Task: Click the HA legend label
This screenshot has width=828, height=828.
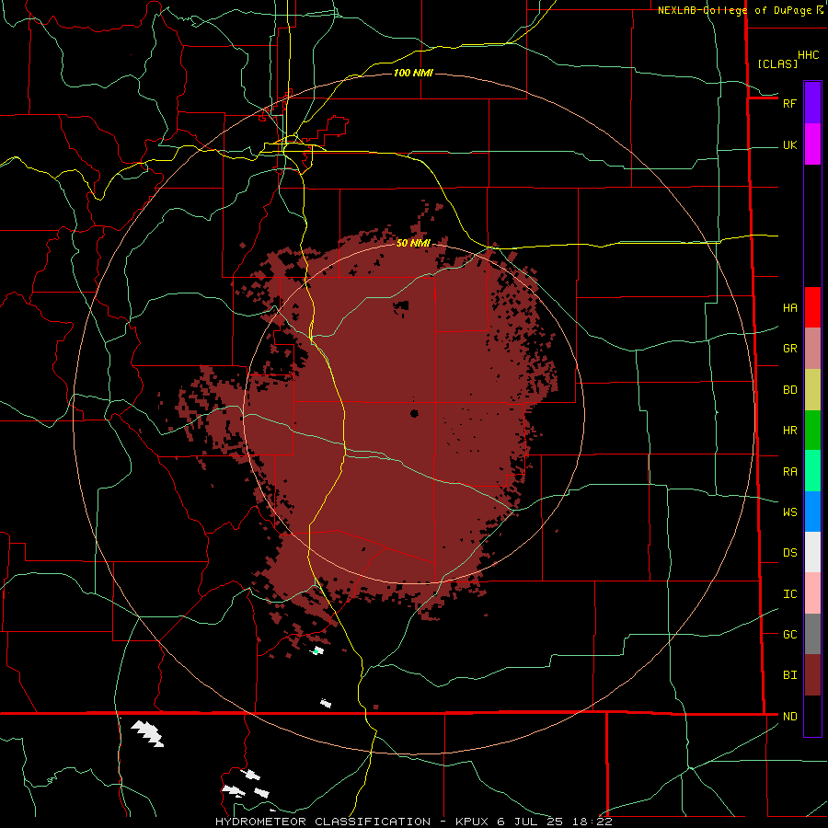Action: [x=789, y=307]
